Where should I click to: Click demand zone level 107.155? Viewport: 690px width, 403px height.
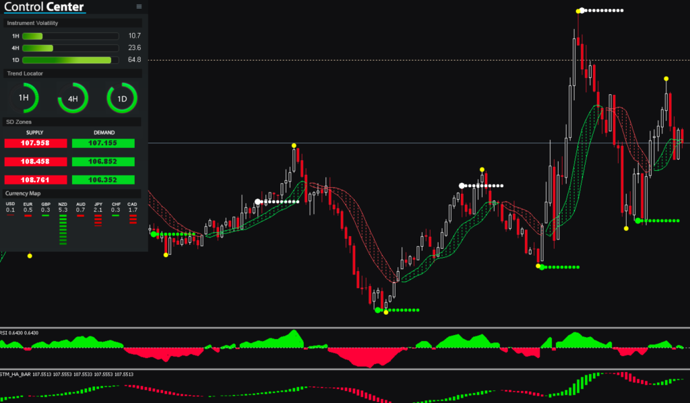[x=103, y=143]
